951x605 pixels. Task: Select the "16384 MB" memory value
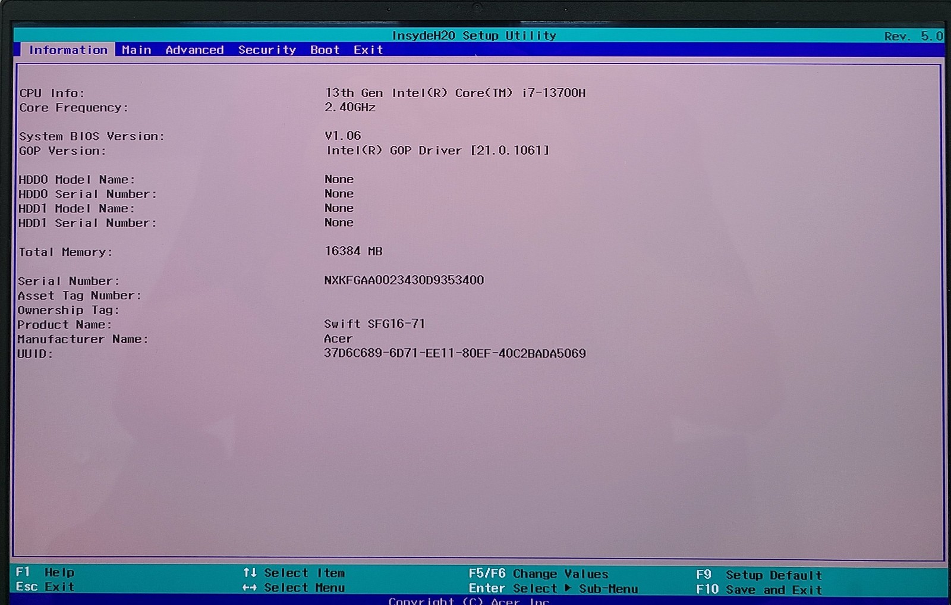(354, 251)
